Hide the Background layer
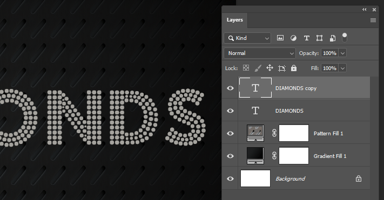Image resolution: width=384 pixels, height=200 pixels. point(230,179)
